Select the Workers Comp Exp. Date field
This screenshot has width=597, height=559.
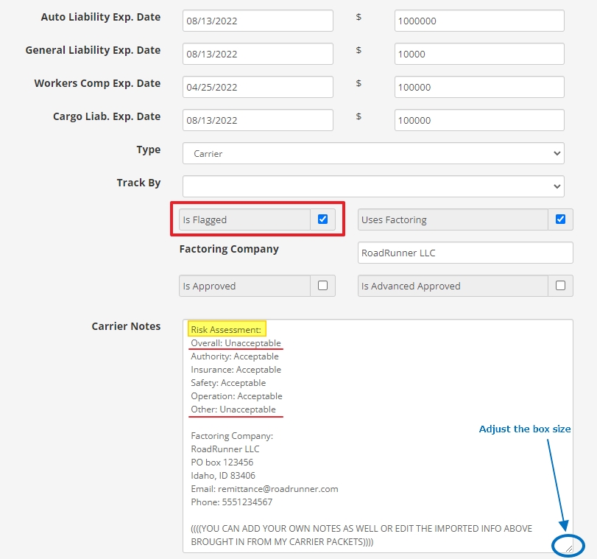(x=258, y=87)
